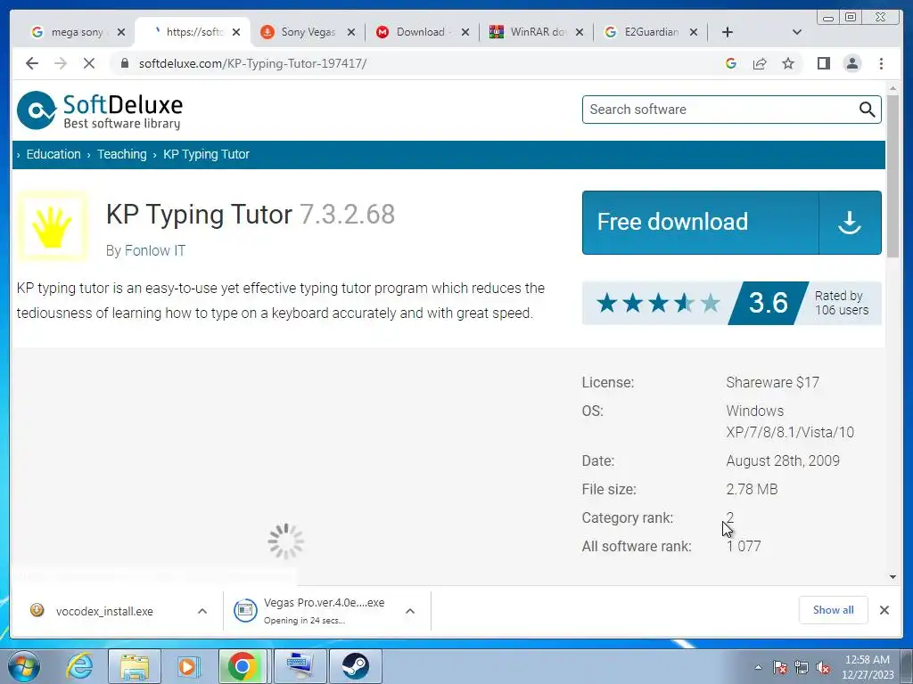
Task: Open File Explorer from taskbar
Action: [x=135, y=666]
